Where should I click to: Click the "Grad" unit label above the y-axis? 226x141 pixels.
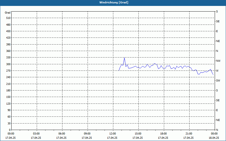(8, 13)
